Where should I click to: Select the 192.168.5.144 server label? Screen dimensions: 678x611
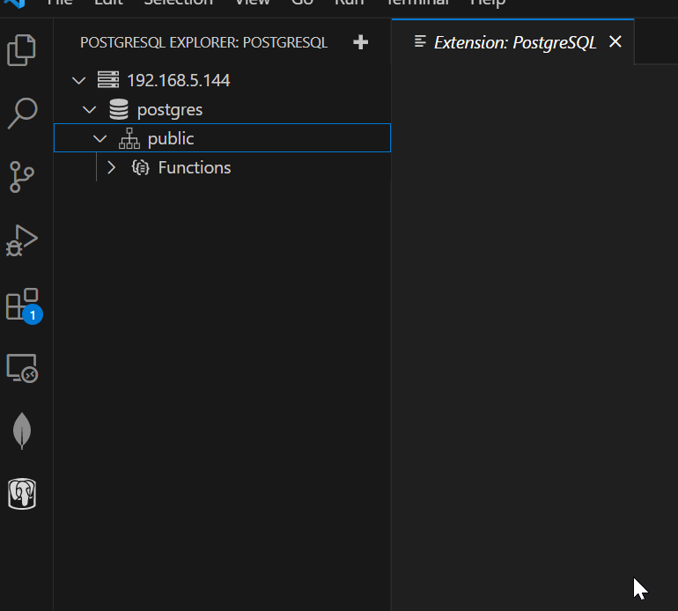(178, 80)
